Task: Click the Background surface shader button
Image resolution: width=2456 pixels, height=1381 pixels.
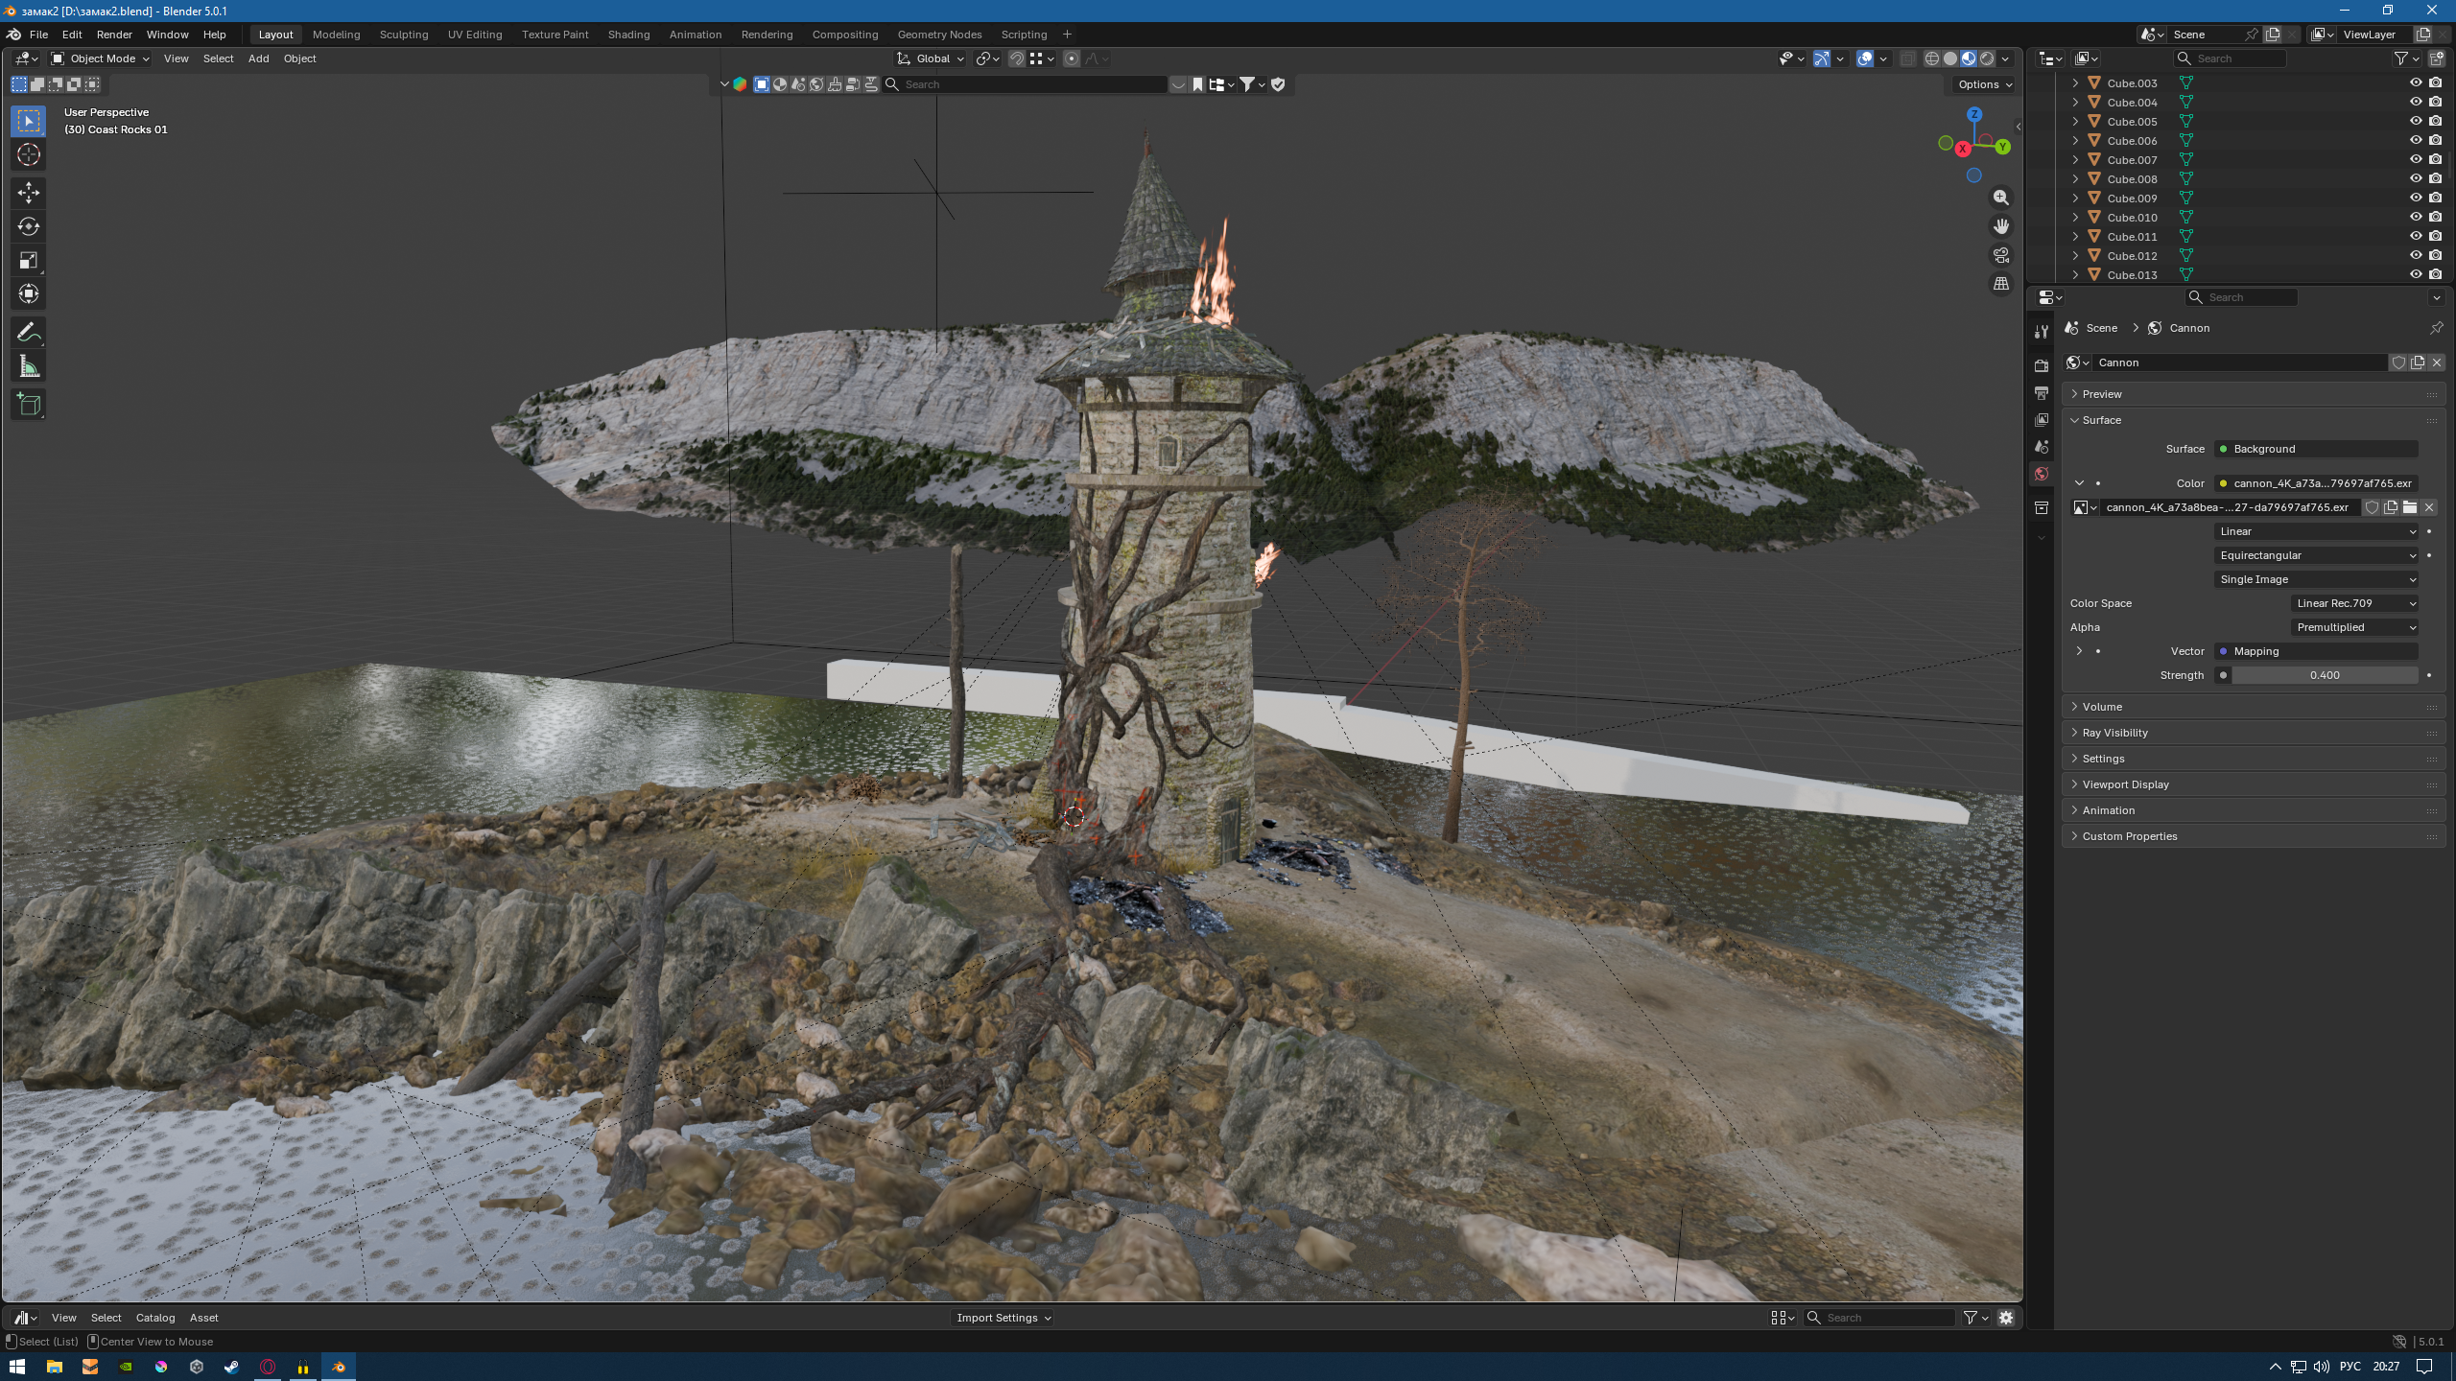Action: pos(2316,449)
